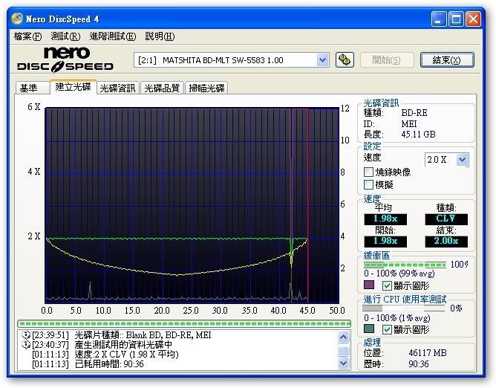This screenshot has width=496, height=388.
Task: Click the green overall progress bar
Action: [184, 323]
